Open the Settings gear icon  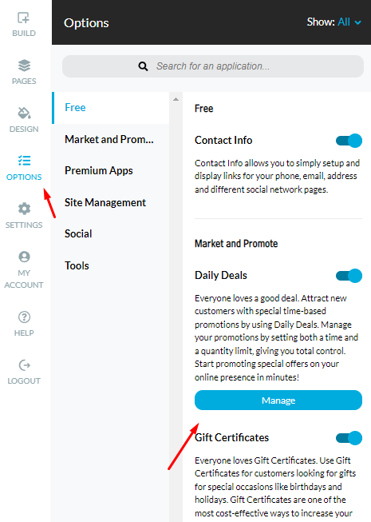pos(24,209)
